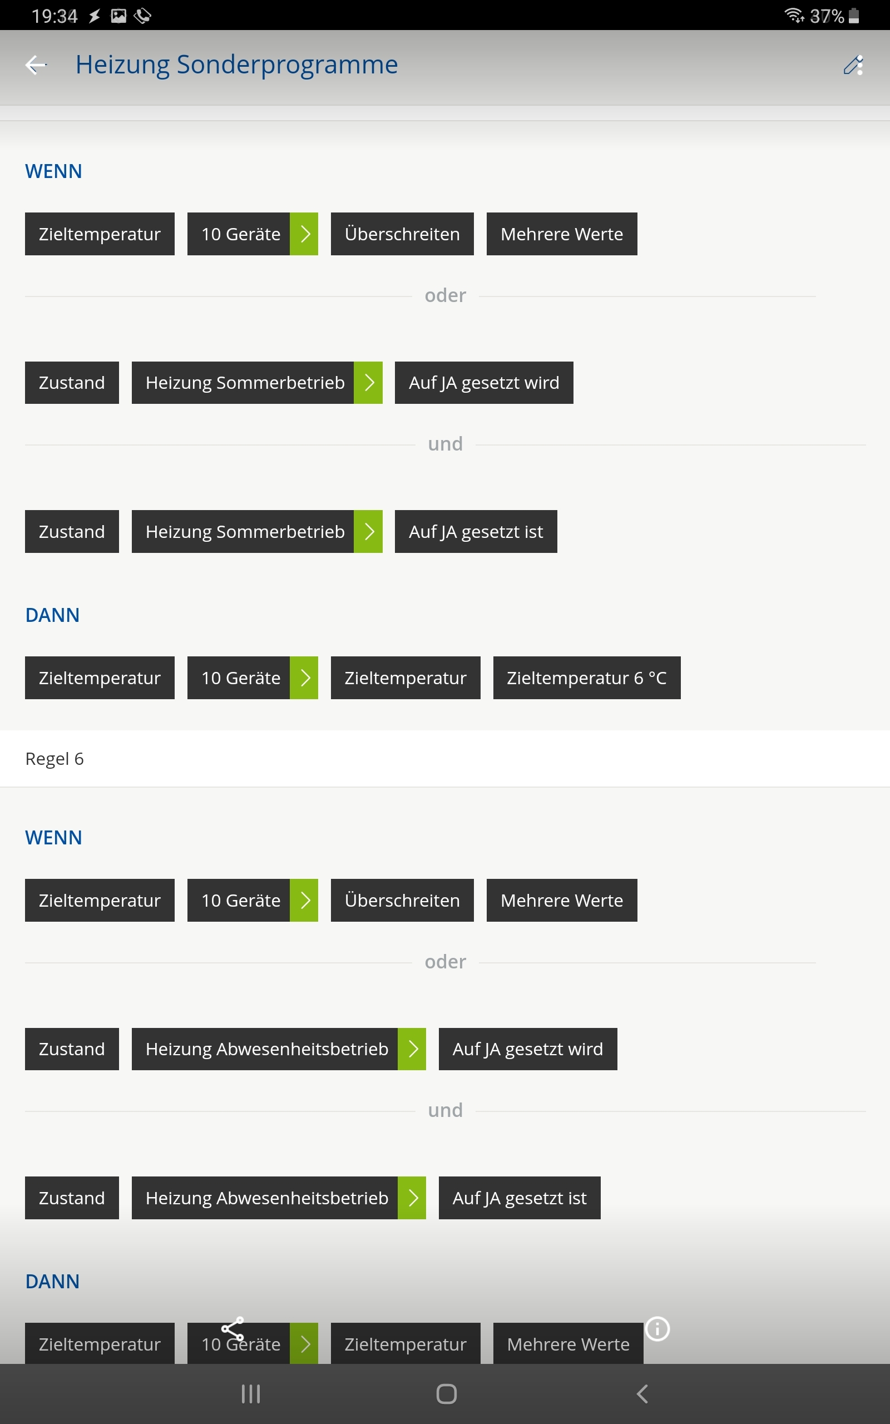Expand Heizung Sommerbetrieb arrow with 'gesetzt ist'

coord(368,531)
